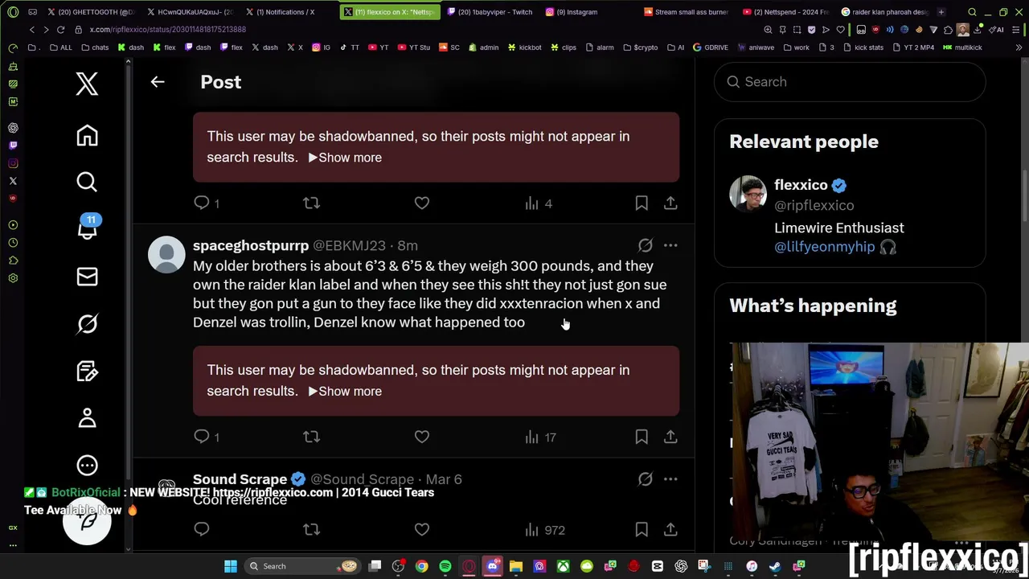The width and height of the screenshot is (1029, 579).
Task: Open Notifications bell with 11 badge
Action: click(87, 228)
